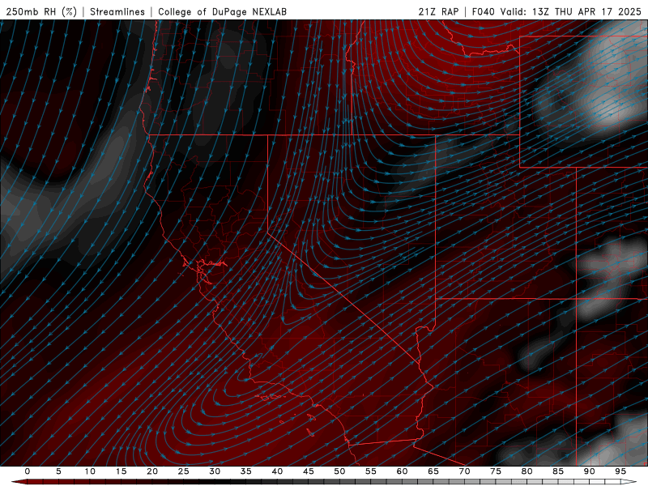This screenshot has width=648, height=486.
Task: Click the colorbar label "30"
Action: [x=215, y=471]
